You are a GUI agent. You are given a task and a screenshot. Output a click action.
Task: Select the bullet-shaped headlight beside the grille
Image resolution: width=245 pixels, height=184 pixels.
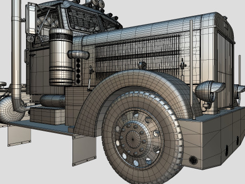pos(210,91)
